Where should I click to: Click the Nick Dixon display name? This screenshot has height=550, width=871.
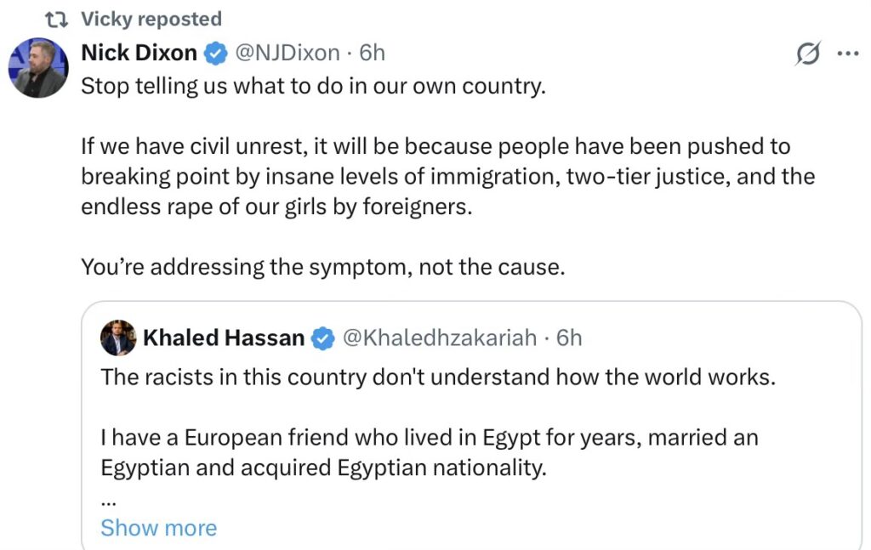click(x=139, y=53)
